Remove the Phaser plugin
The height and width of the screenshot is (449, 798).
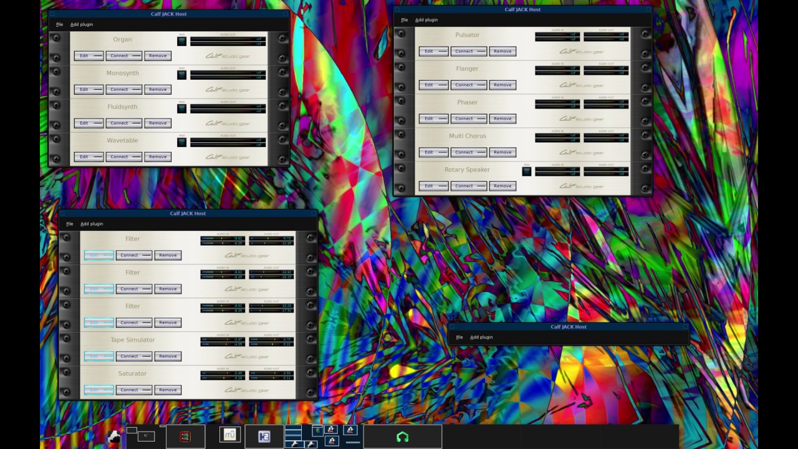pos(502,118)
